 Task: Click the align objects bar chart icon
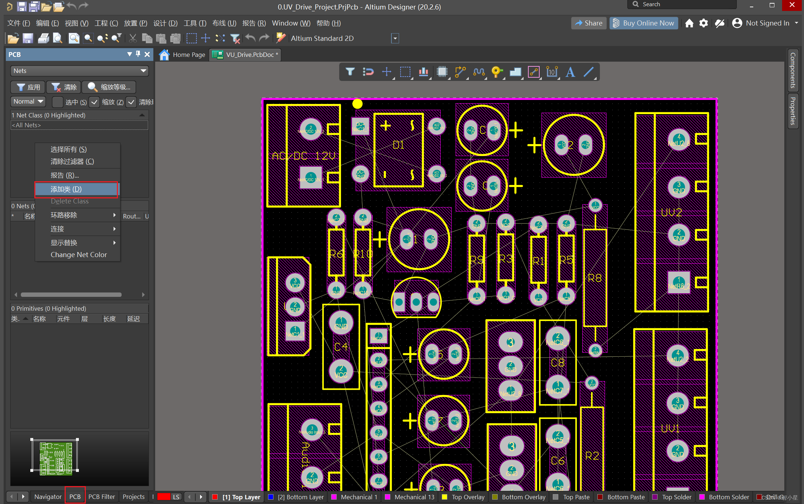[x=423, y=72]
